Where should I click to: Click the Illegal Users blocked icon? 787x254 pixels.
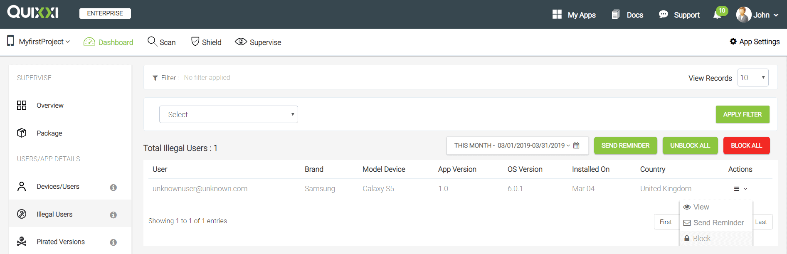tap(22, 214)
